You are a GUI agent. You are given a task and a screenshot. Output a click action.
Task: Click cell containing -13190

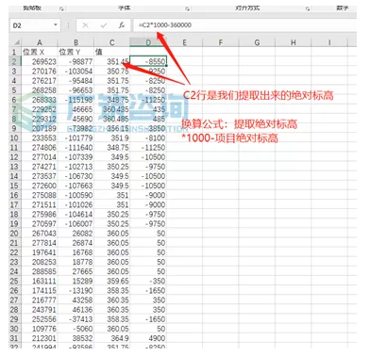coord(76,290)
